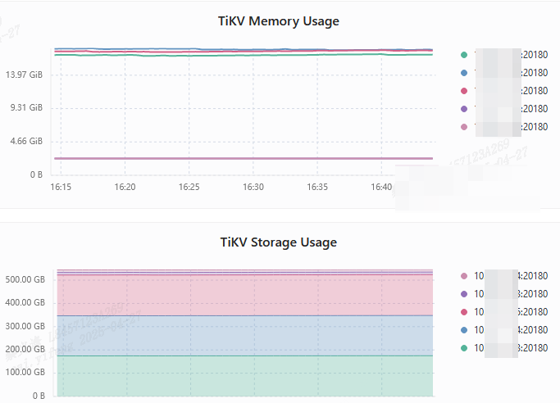Open the TiKV Storage Usage panel title menu

click(x=279, y=242)
